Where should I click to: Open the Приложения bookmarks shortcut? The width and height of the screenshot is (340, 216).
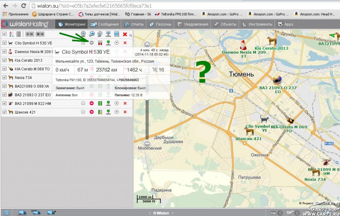pos(15,14)
